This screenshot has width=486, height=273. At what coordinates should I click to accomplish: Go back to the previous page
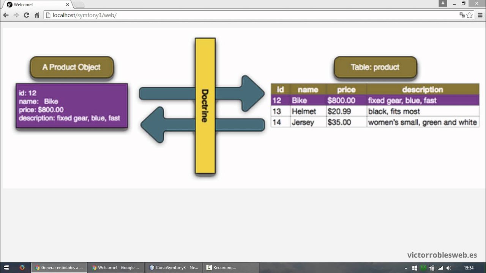(6, 15)
